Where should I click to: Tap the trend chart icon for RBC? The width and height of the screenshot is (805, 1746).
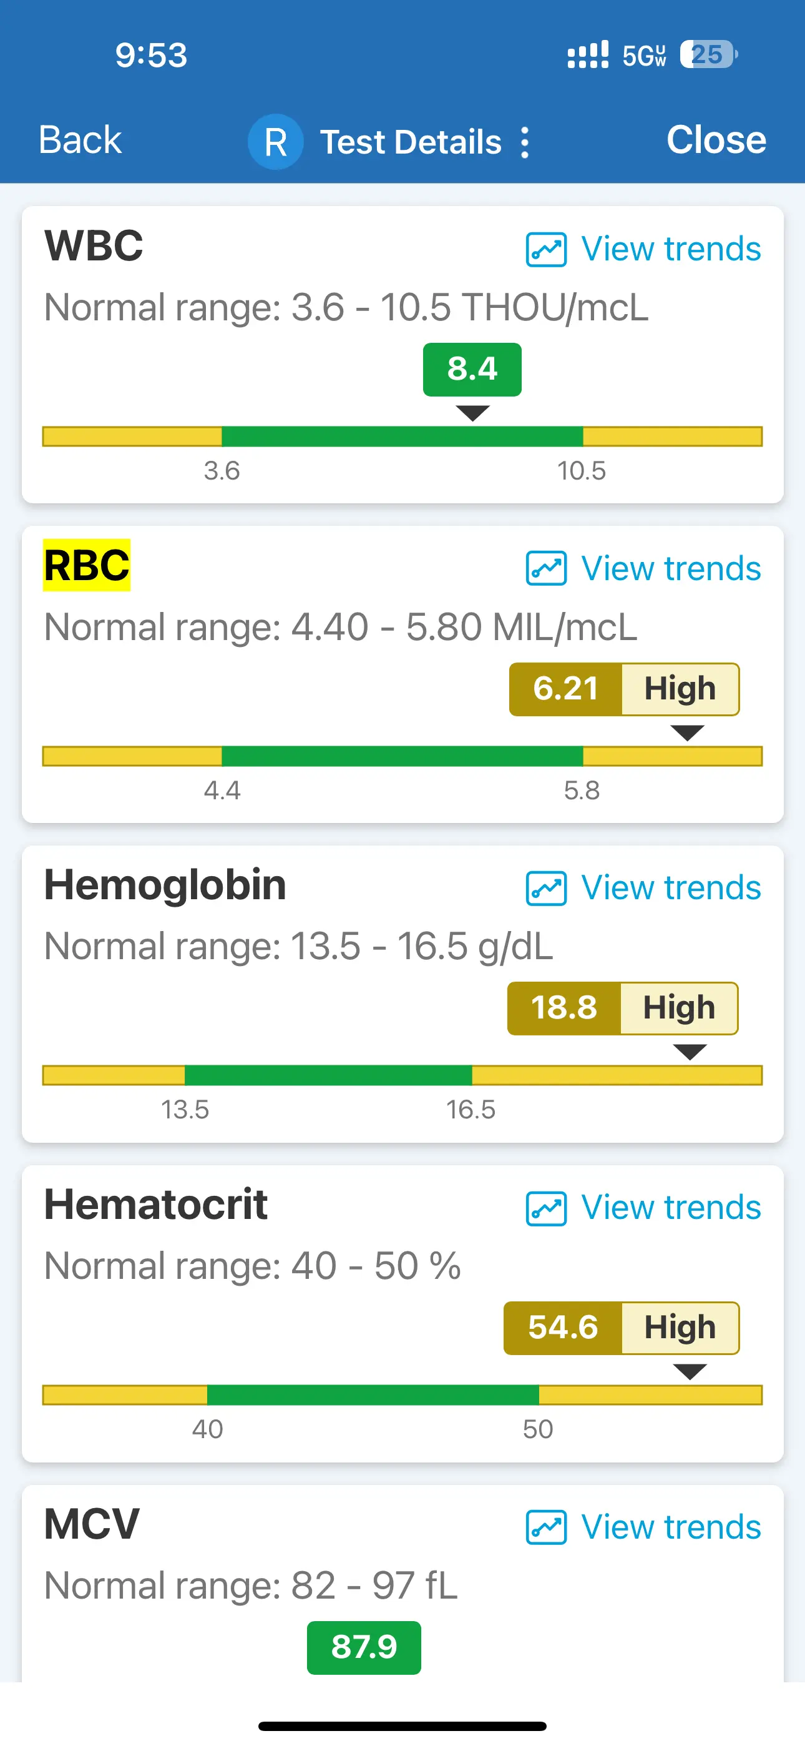[546, 569]
